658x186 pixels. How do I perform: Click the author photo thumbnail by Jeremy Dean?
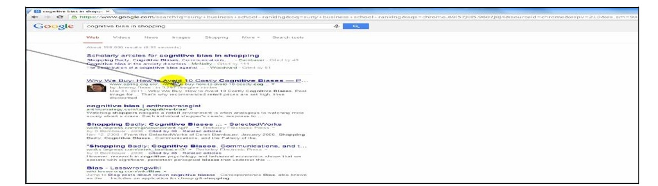point(96,88)
